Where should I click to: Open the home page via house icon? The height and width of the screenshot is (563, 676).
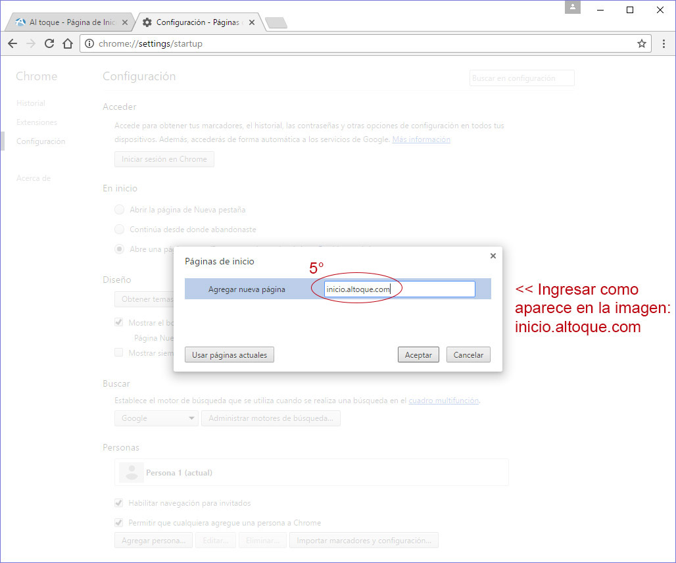point(68,43)
